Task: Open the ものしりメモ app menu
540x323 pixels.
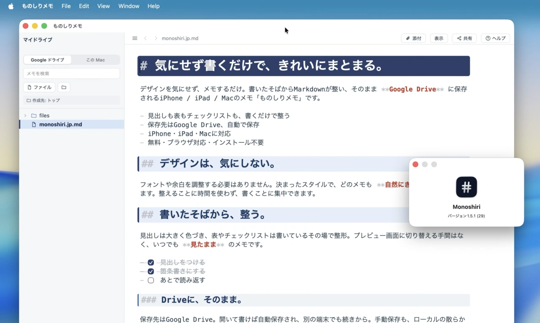Action: click(x=38, y=6)
